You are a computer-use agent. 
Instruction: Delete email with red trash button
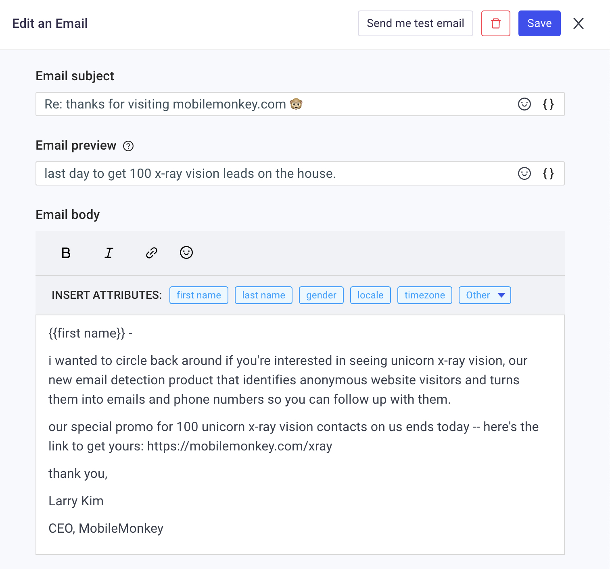click(x=495, y=23)
